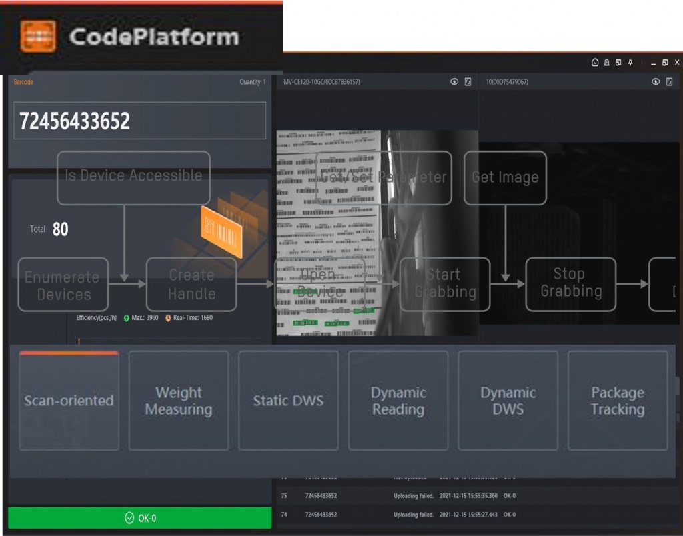Click the Is Device Accessible node
683x536 pixels.
[x=133, y=175]
